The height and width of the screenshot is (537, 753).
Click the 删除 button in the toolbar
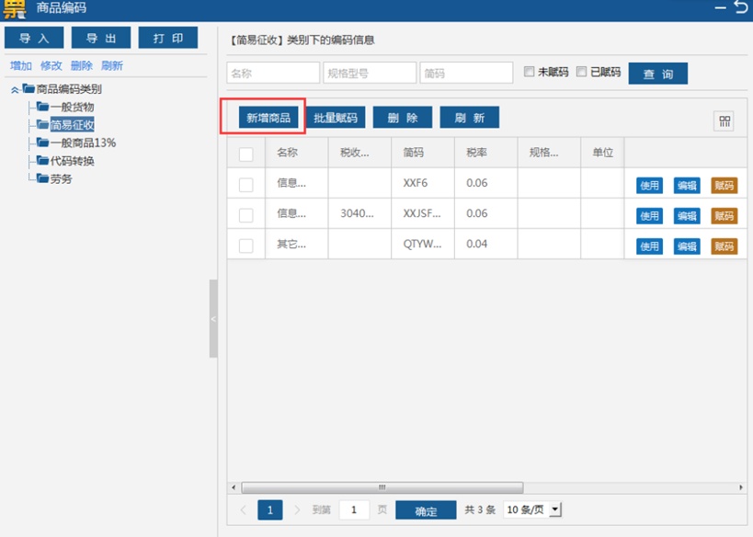click(x=403, y=118)
